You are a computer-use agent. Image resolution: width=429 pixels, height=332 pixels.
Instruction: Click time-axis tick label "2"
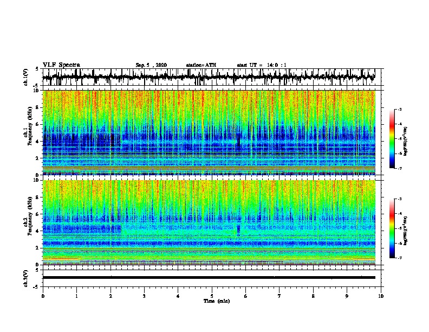(110, 296)
